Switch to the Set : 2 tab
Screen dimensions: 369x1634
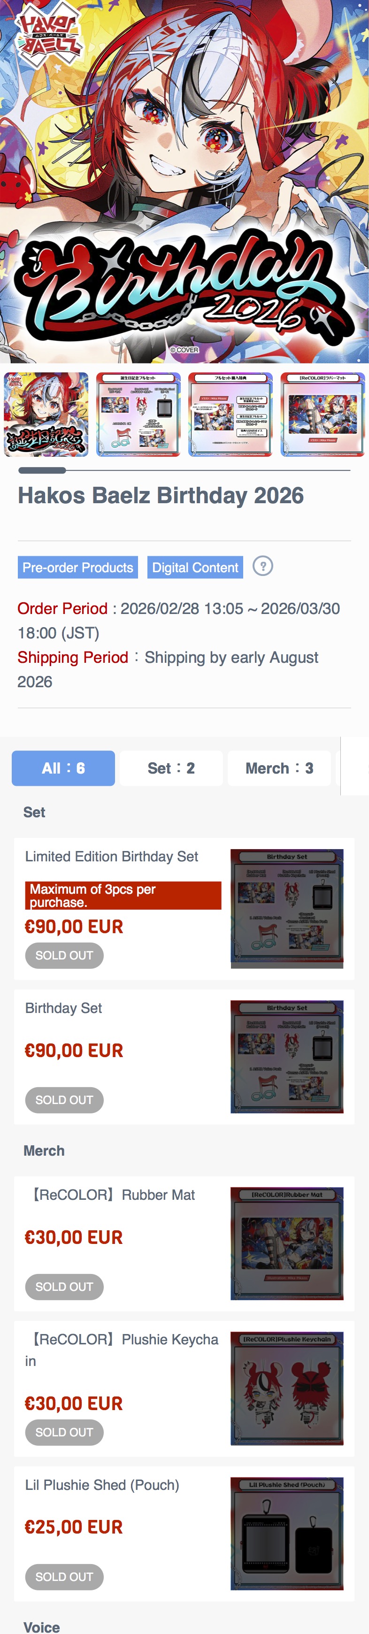coord(171,768)
